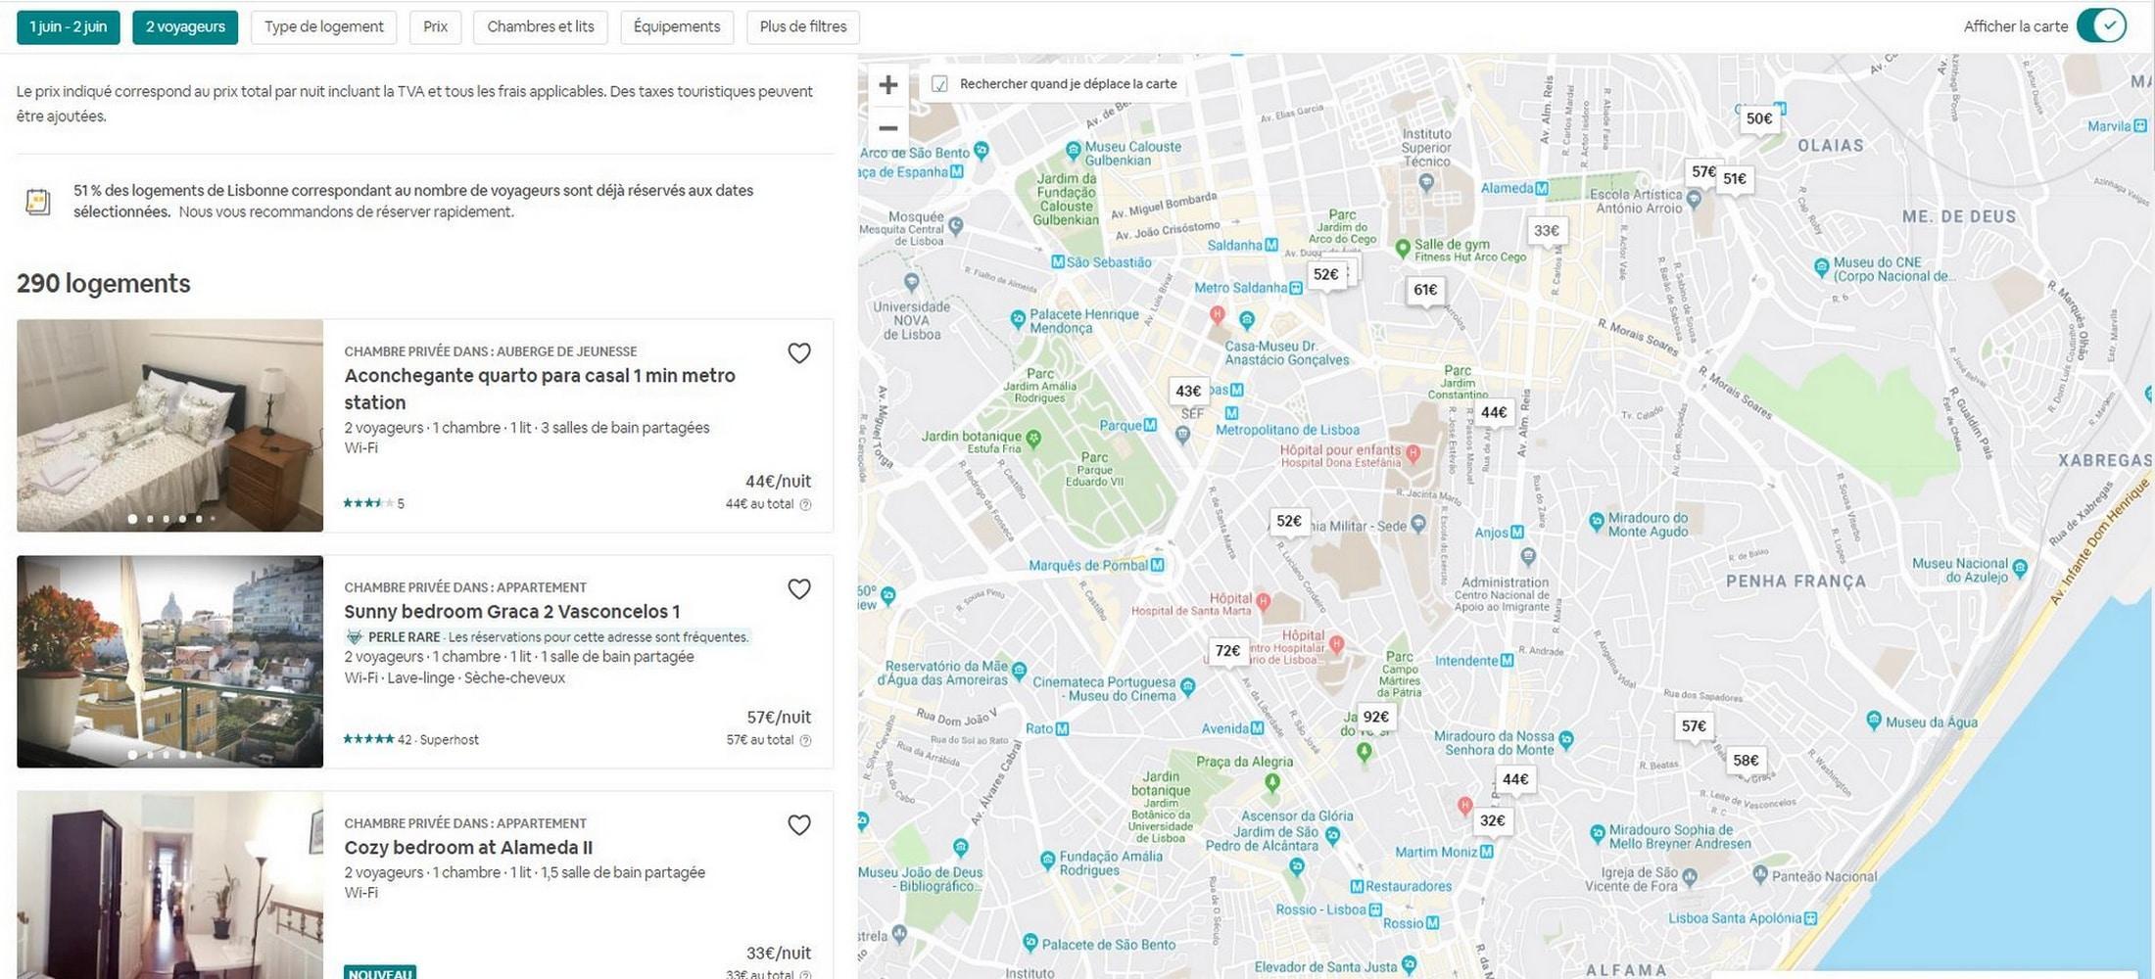Open Cozy bedroom at Alameda II listing
The width and height of the screenshot is (2155, 979).
click(468, 848)
